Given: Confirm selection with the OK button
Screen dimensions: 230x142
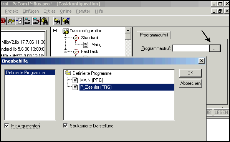Looking at the screenshot, I should (190, 73).
